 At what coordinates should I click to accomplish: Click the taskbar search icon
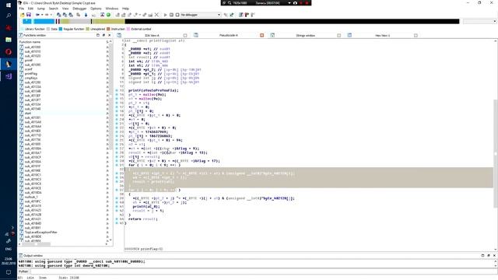pos(9,16)
